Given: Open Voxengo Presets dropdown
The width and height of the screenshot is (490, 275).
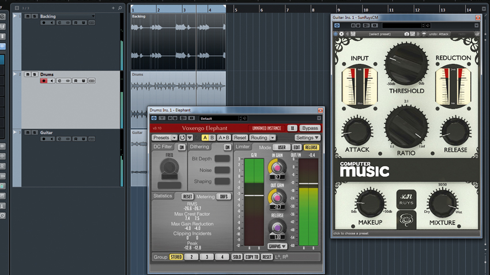Looking at the screenshot, I should pyautogui.click(x=164, y=137).
